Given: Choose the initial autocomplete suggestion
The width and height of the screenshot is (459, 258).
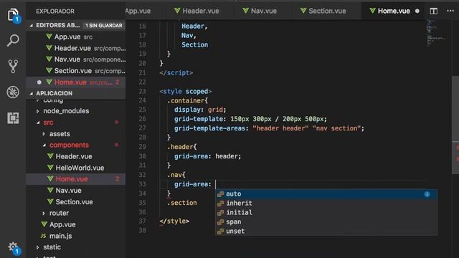Looking at the screenshot, I should pyautogui.click(x=326, y=213).
